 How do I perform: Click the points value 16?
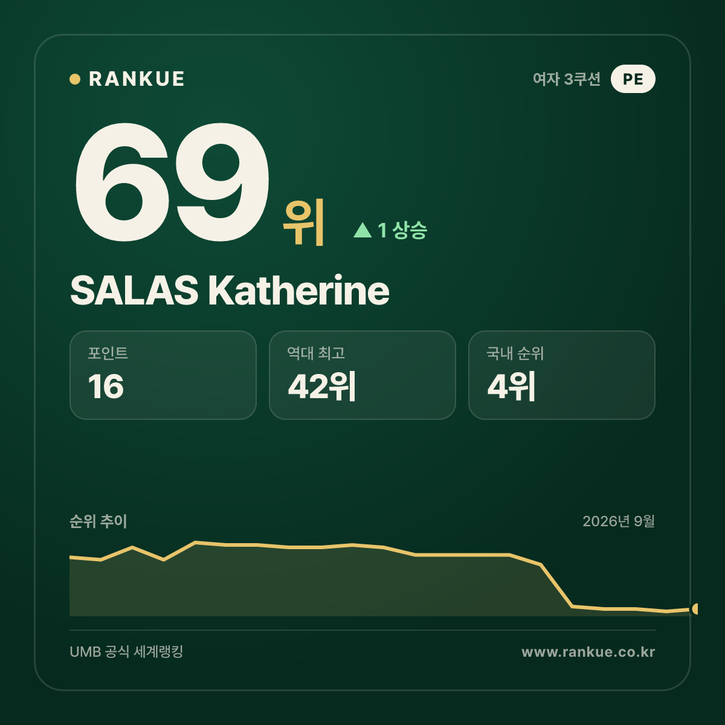(106, 387)
